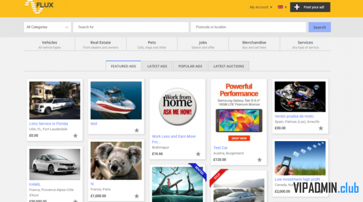Open the racing motorcycle thumbnail

pos(300,97)
